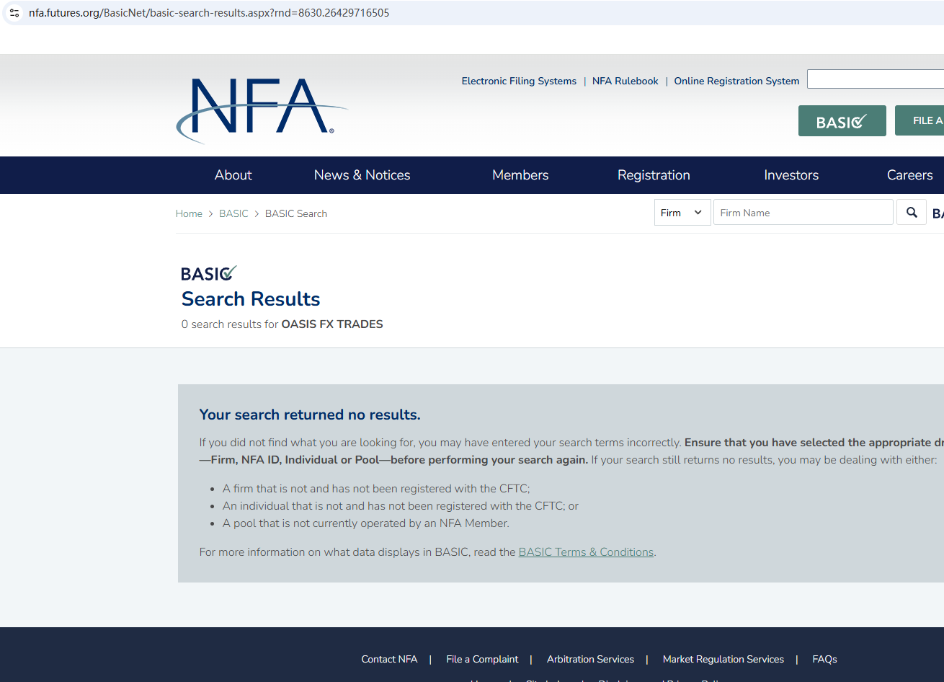The image size is (944, 682).
Task: Open the NFA Rulebook link
Action: point(625,81)
